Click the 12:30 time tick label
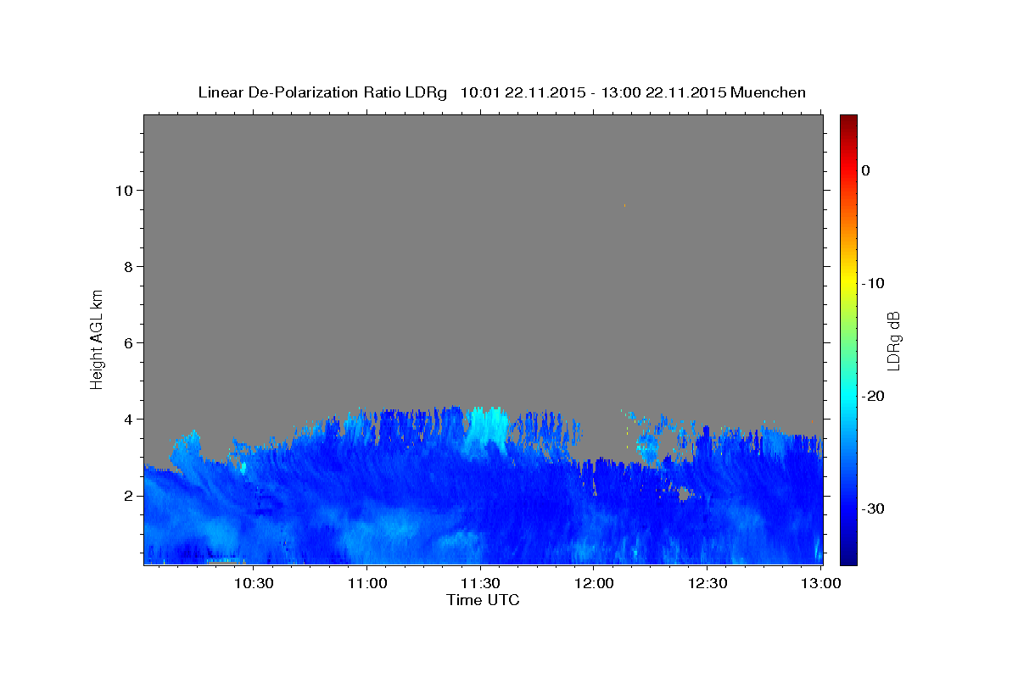1018x678 pixels. pyautogui.click(x=708, y=583)
